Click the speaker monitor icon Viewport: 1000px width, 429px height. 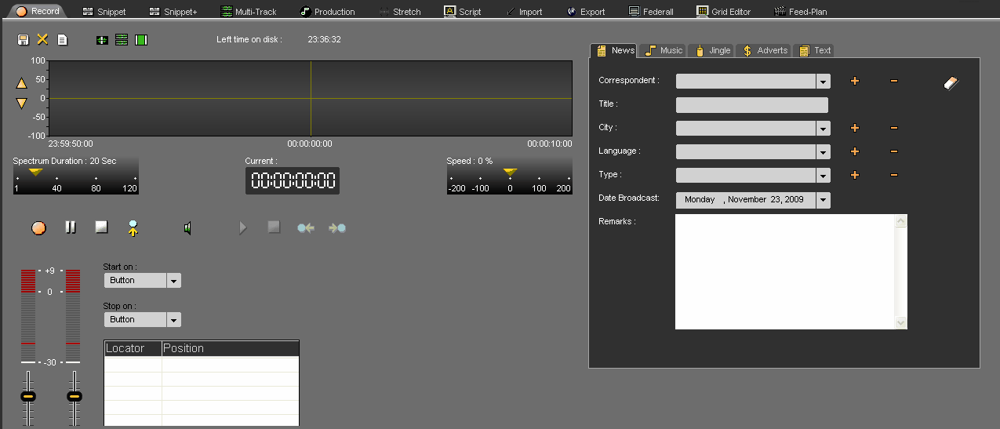(x=187, y=228)
